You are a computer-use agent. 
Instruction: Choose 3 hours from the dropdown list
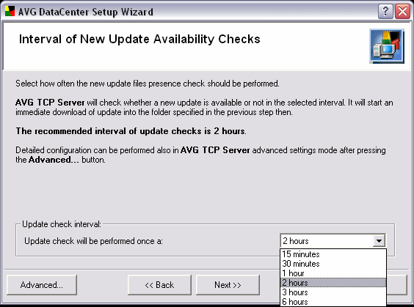333,292
